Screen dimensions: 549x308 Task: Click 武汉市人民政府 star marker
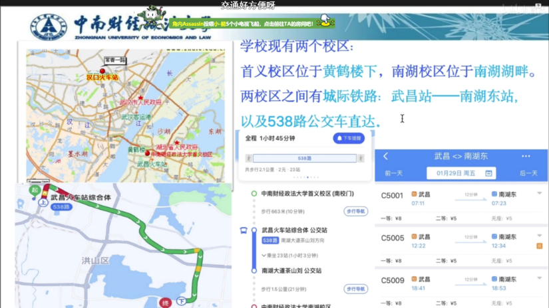[140, 98]
